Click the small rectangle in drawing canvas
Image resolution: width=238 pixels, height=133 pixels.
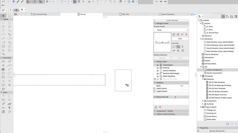[x=123, y=81]
